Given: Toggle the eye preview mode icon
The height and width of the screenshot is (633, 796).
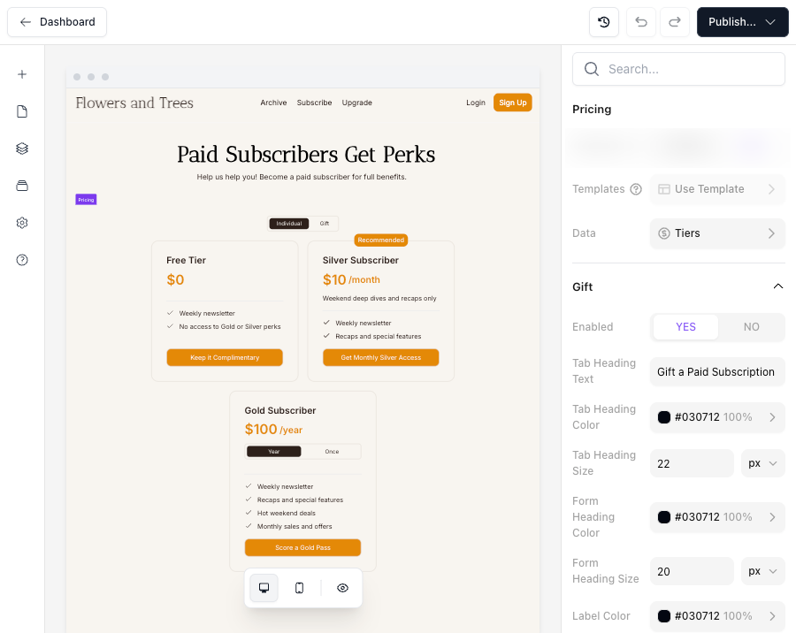Looking at the screenshot, I should [x=343, y=588].
